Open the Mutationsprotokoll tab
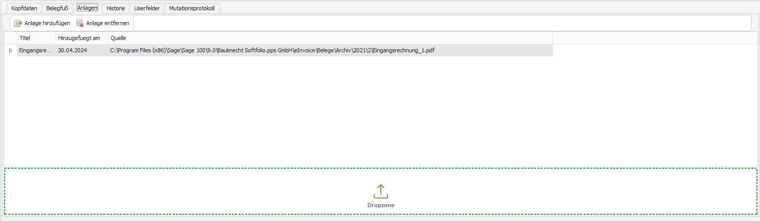 click(x=192, y=8)
